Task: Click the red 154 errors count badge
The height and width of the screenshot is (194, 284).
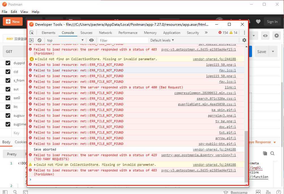Action: (x=223, y=32)
